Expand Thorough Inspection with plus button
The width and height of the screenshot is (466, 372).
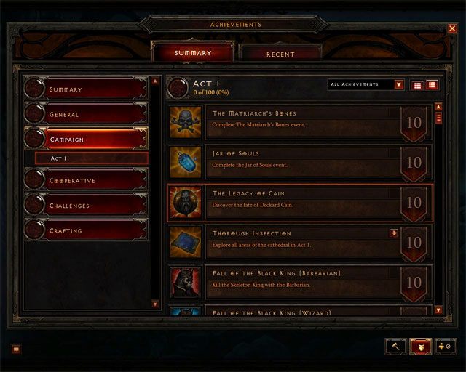tap(394, 233)
